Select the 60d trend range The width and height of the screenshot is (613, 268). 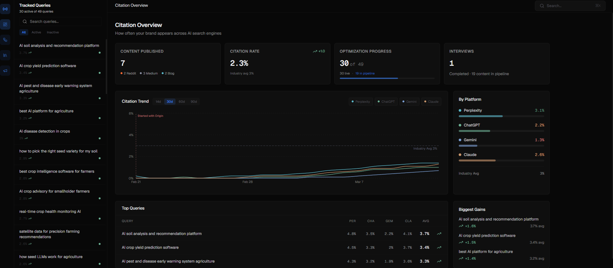tap(182, 102)
